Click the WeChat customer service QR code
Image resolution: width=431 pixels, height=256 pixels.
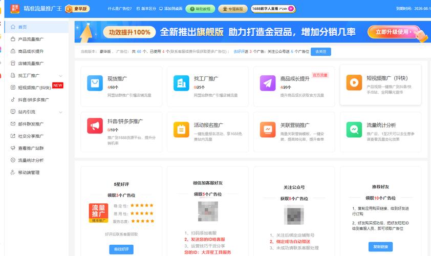[208, 211]
